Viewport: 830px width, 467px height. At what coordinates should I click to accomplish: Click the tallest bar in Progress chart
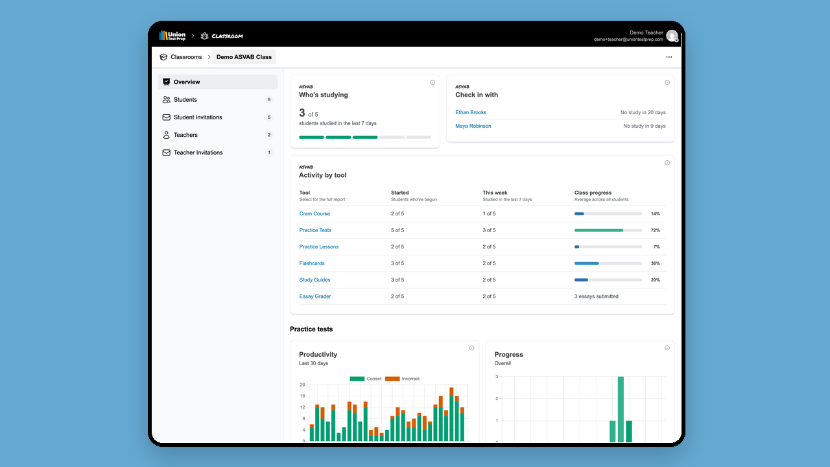pyautogui.click(x=621, y=409)
